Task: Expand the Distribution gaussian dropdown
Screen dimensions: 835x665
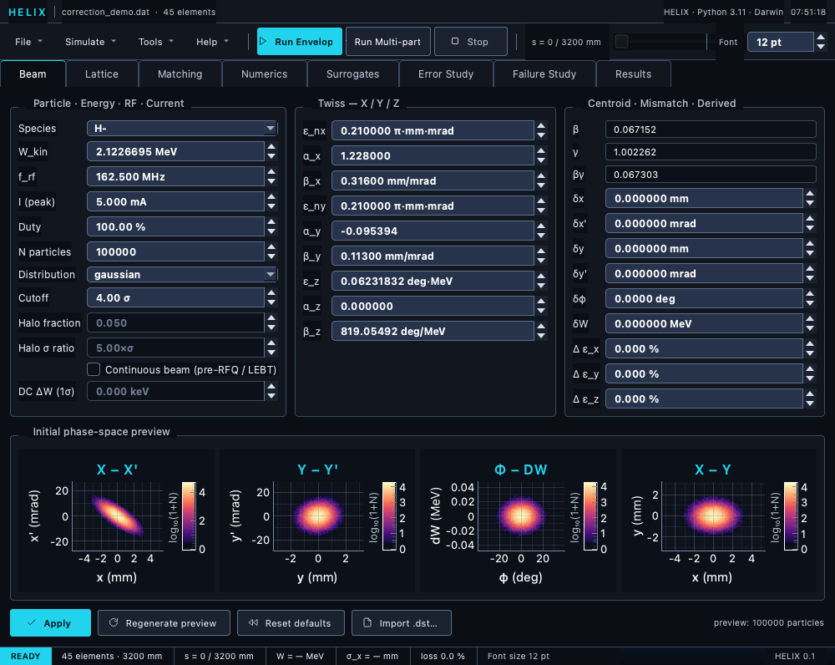Action: coord(182,274)
